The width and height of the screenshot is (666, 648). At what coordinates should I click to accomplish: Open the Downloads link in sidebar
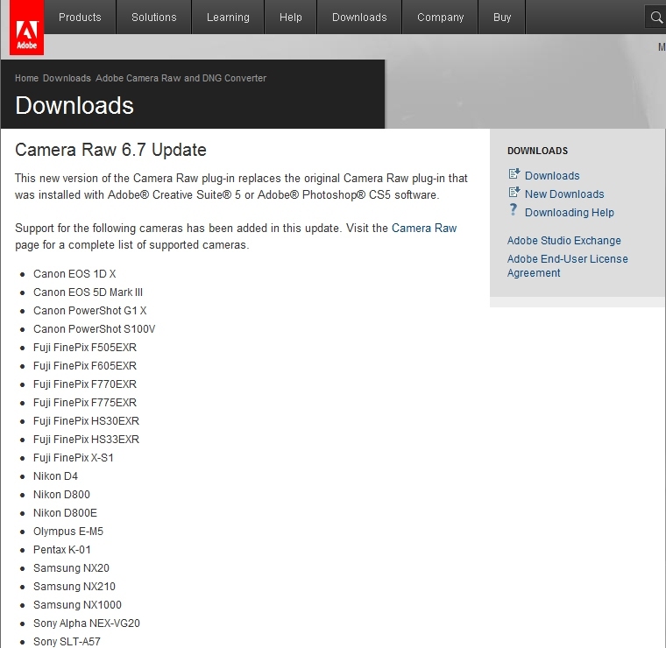point(552,176)
